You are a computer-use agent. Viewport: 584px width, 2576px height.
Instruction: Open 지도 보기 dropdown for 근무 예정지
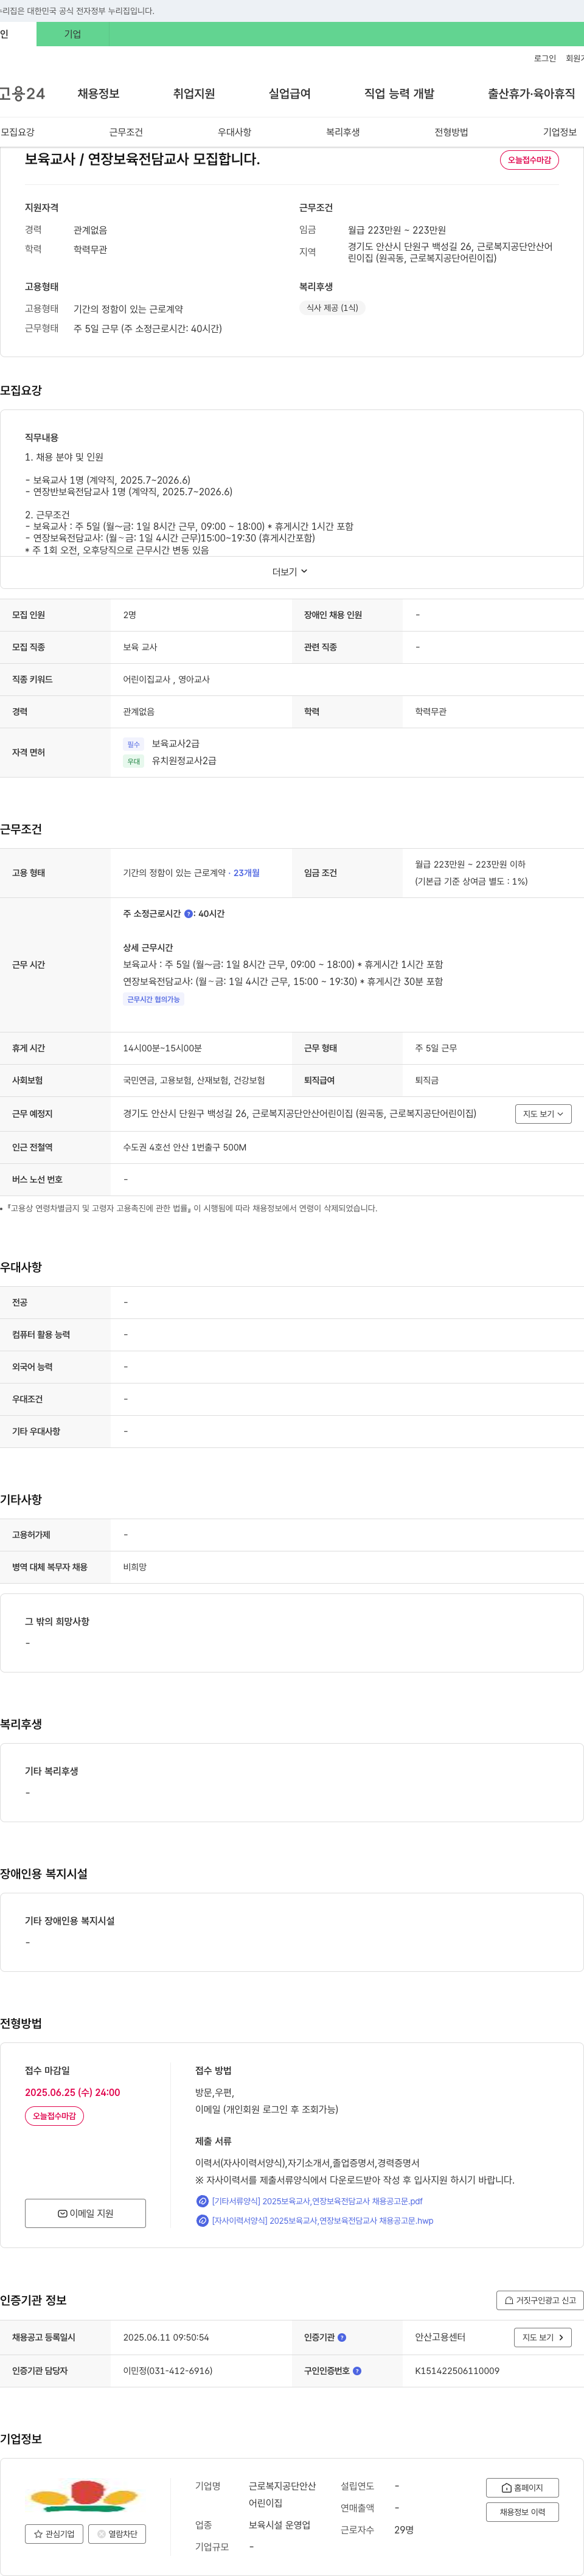click(543, 1114)
